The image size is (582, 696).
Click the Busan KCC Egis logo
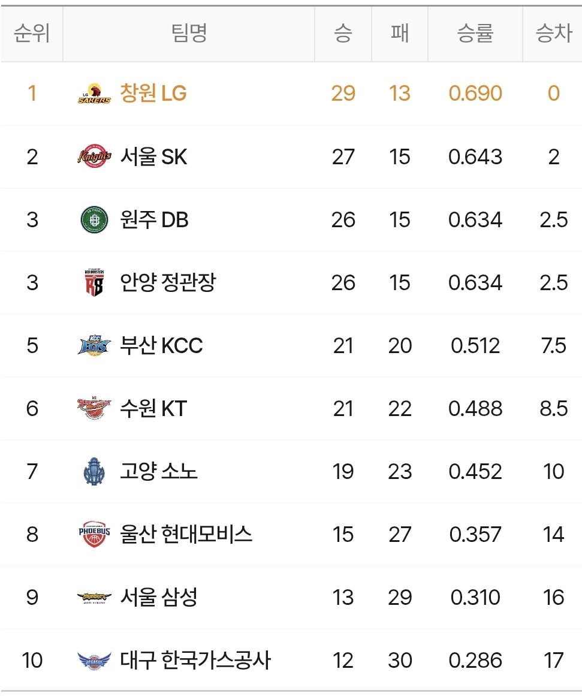[x=94, y=345]
